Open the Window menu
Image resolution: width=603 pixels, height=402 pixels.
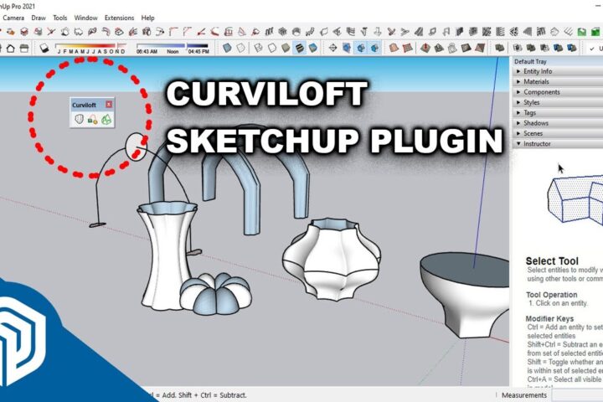tap(85, 18)
